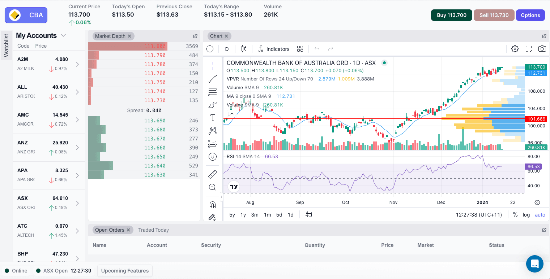Expand the ANZ watchlist row

pyautogui.click(x=77, y=148)
